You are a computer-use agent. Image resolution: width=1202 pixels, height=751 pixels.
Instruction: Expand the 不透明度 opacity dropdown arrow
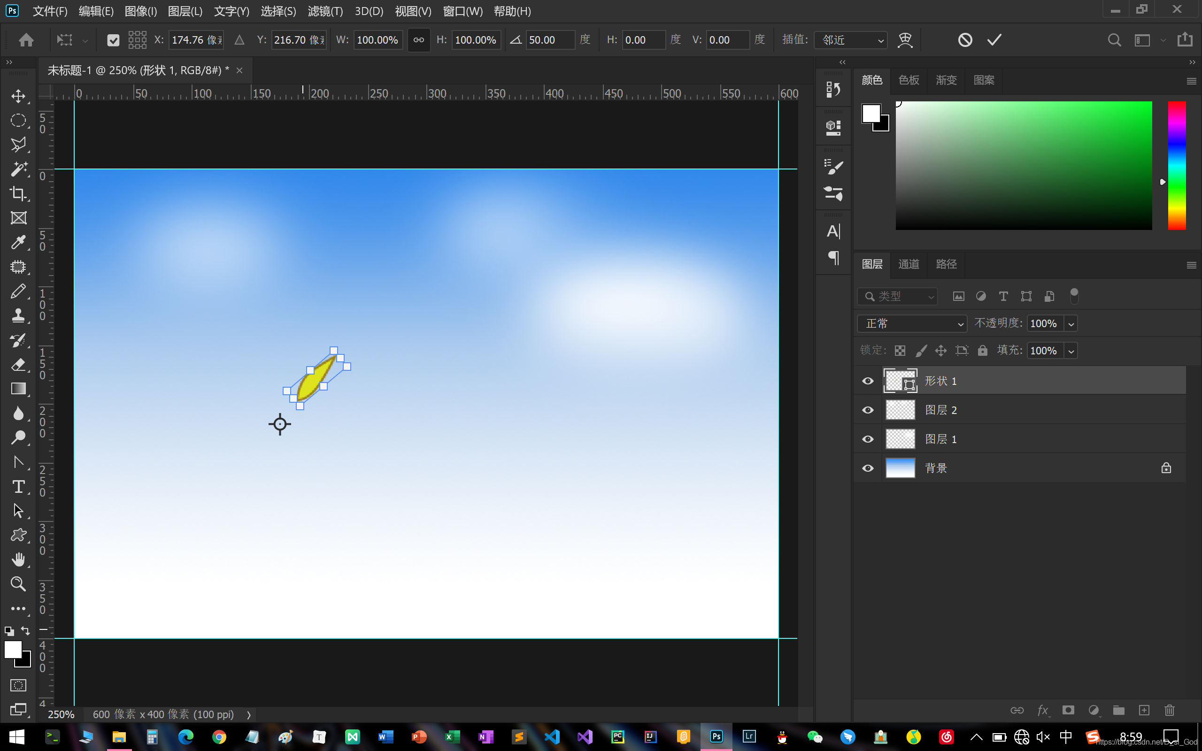(1071, 324)
